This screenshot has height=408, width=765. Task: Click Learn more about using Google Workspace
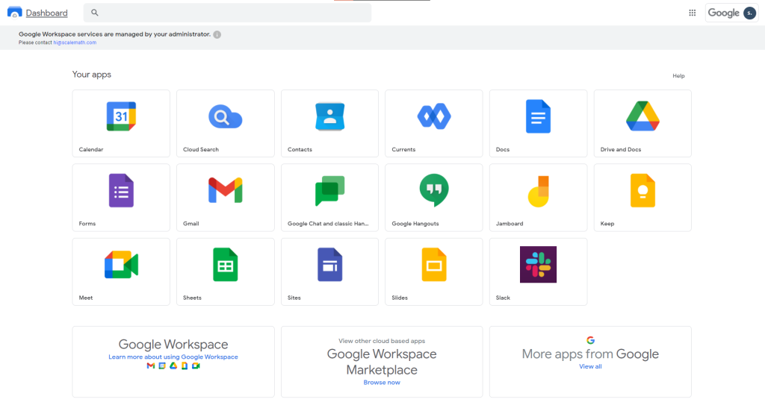pyautogui.click(x=173, y=357)
